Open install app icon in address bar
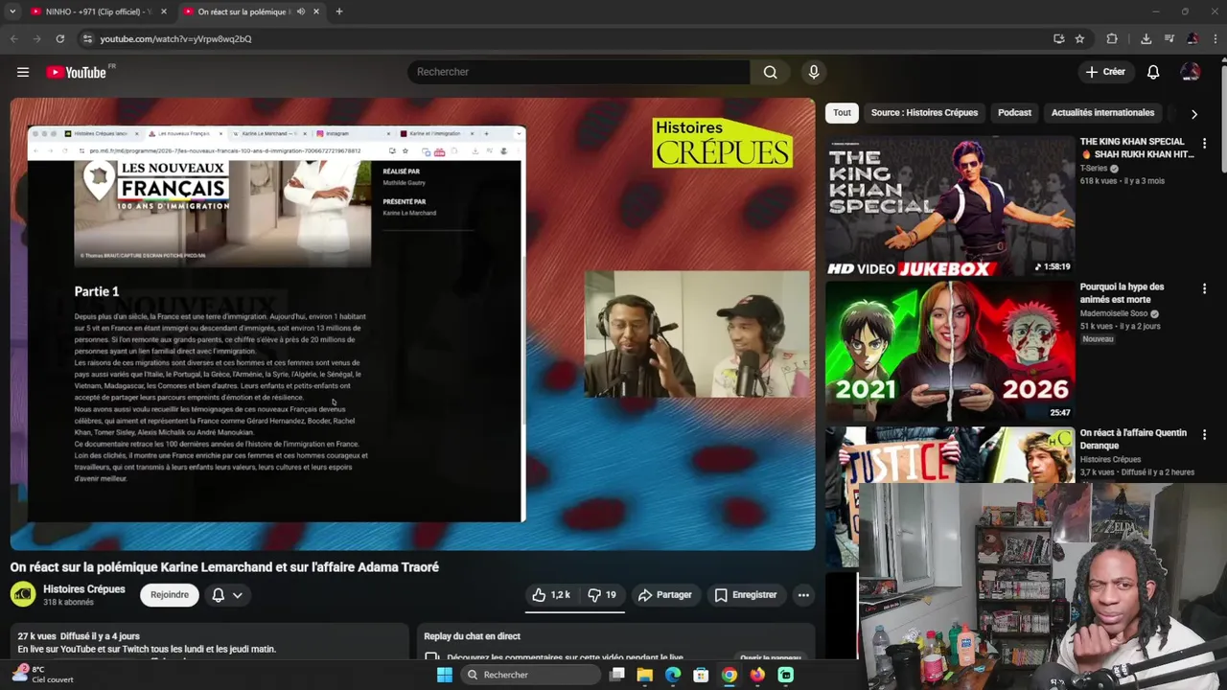The height and width of the screenshot is (690, 1227). (1058, 38)
